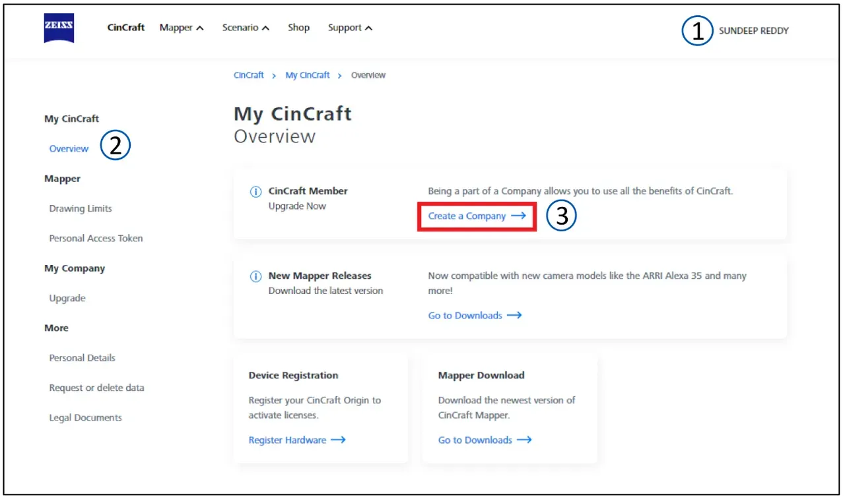Click CinCraft in the breadcrumb
Viewport: 845px width, 499px height.
249,75
